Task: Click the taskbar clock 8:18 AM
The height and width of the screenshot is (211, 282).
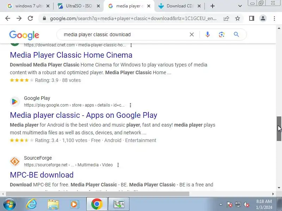Action: coord(264,201)
